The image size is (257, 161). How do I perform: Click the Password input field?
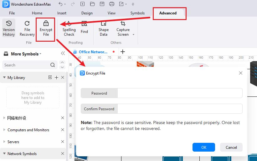[180, 93]
